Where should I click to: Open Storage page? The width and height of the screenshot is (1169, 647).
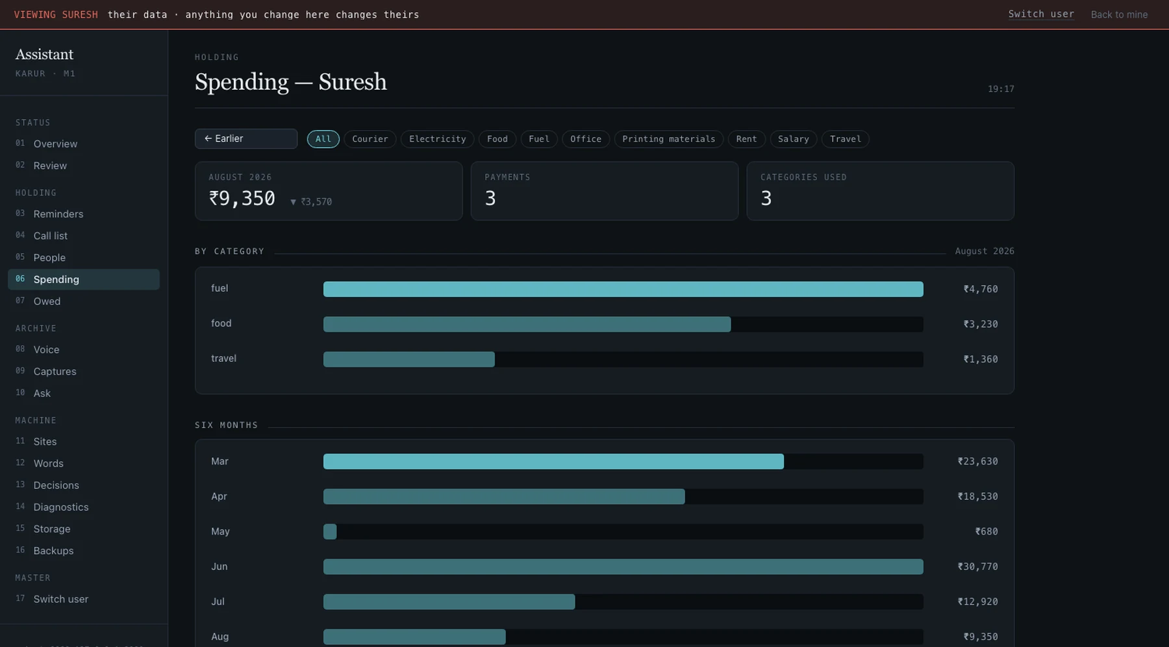[x=84, y=529]
